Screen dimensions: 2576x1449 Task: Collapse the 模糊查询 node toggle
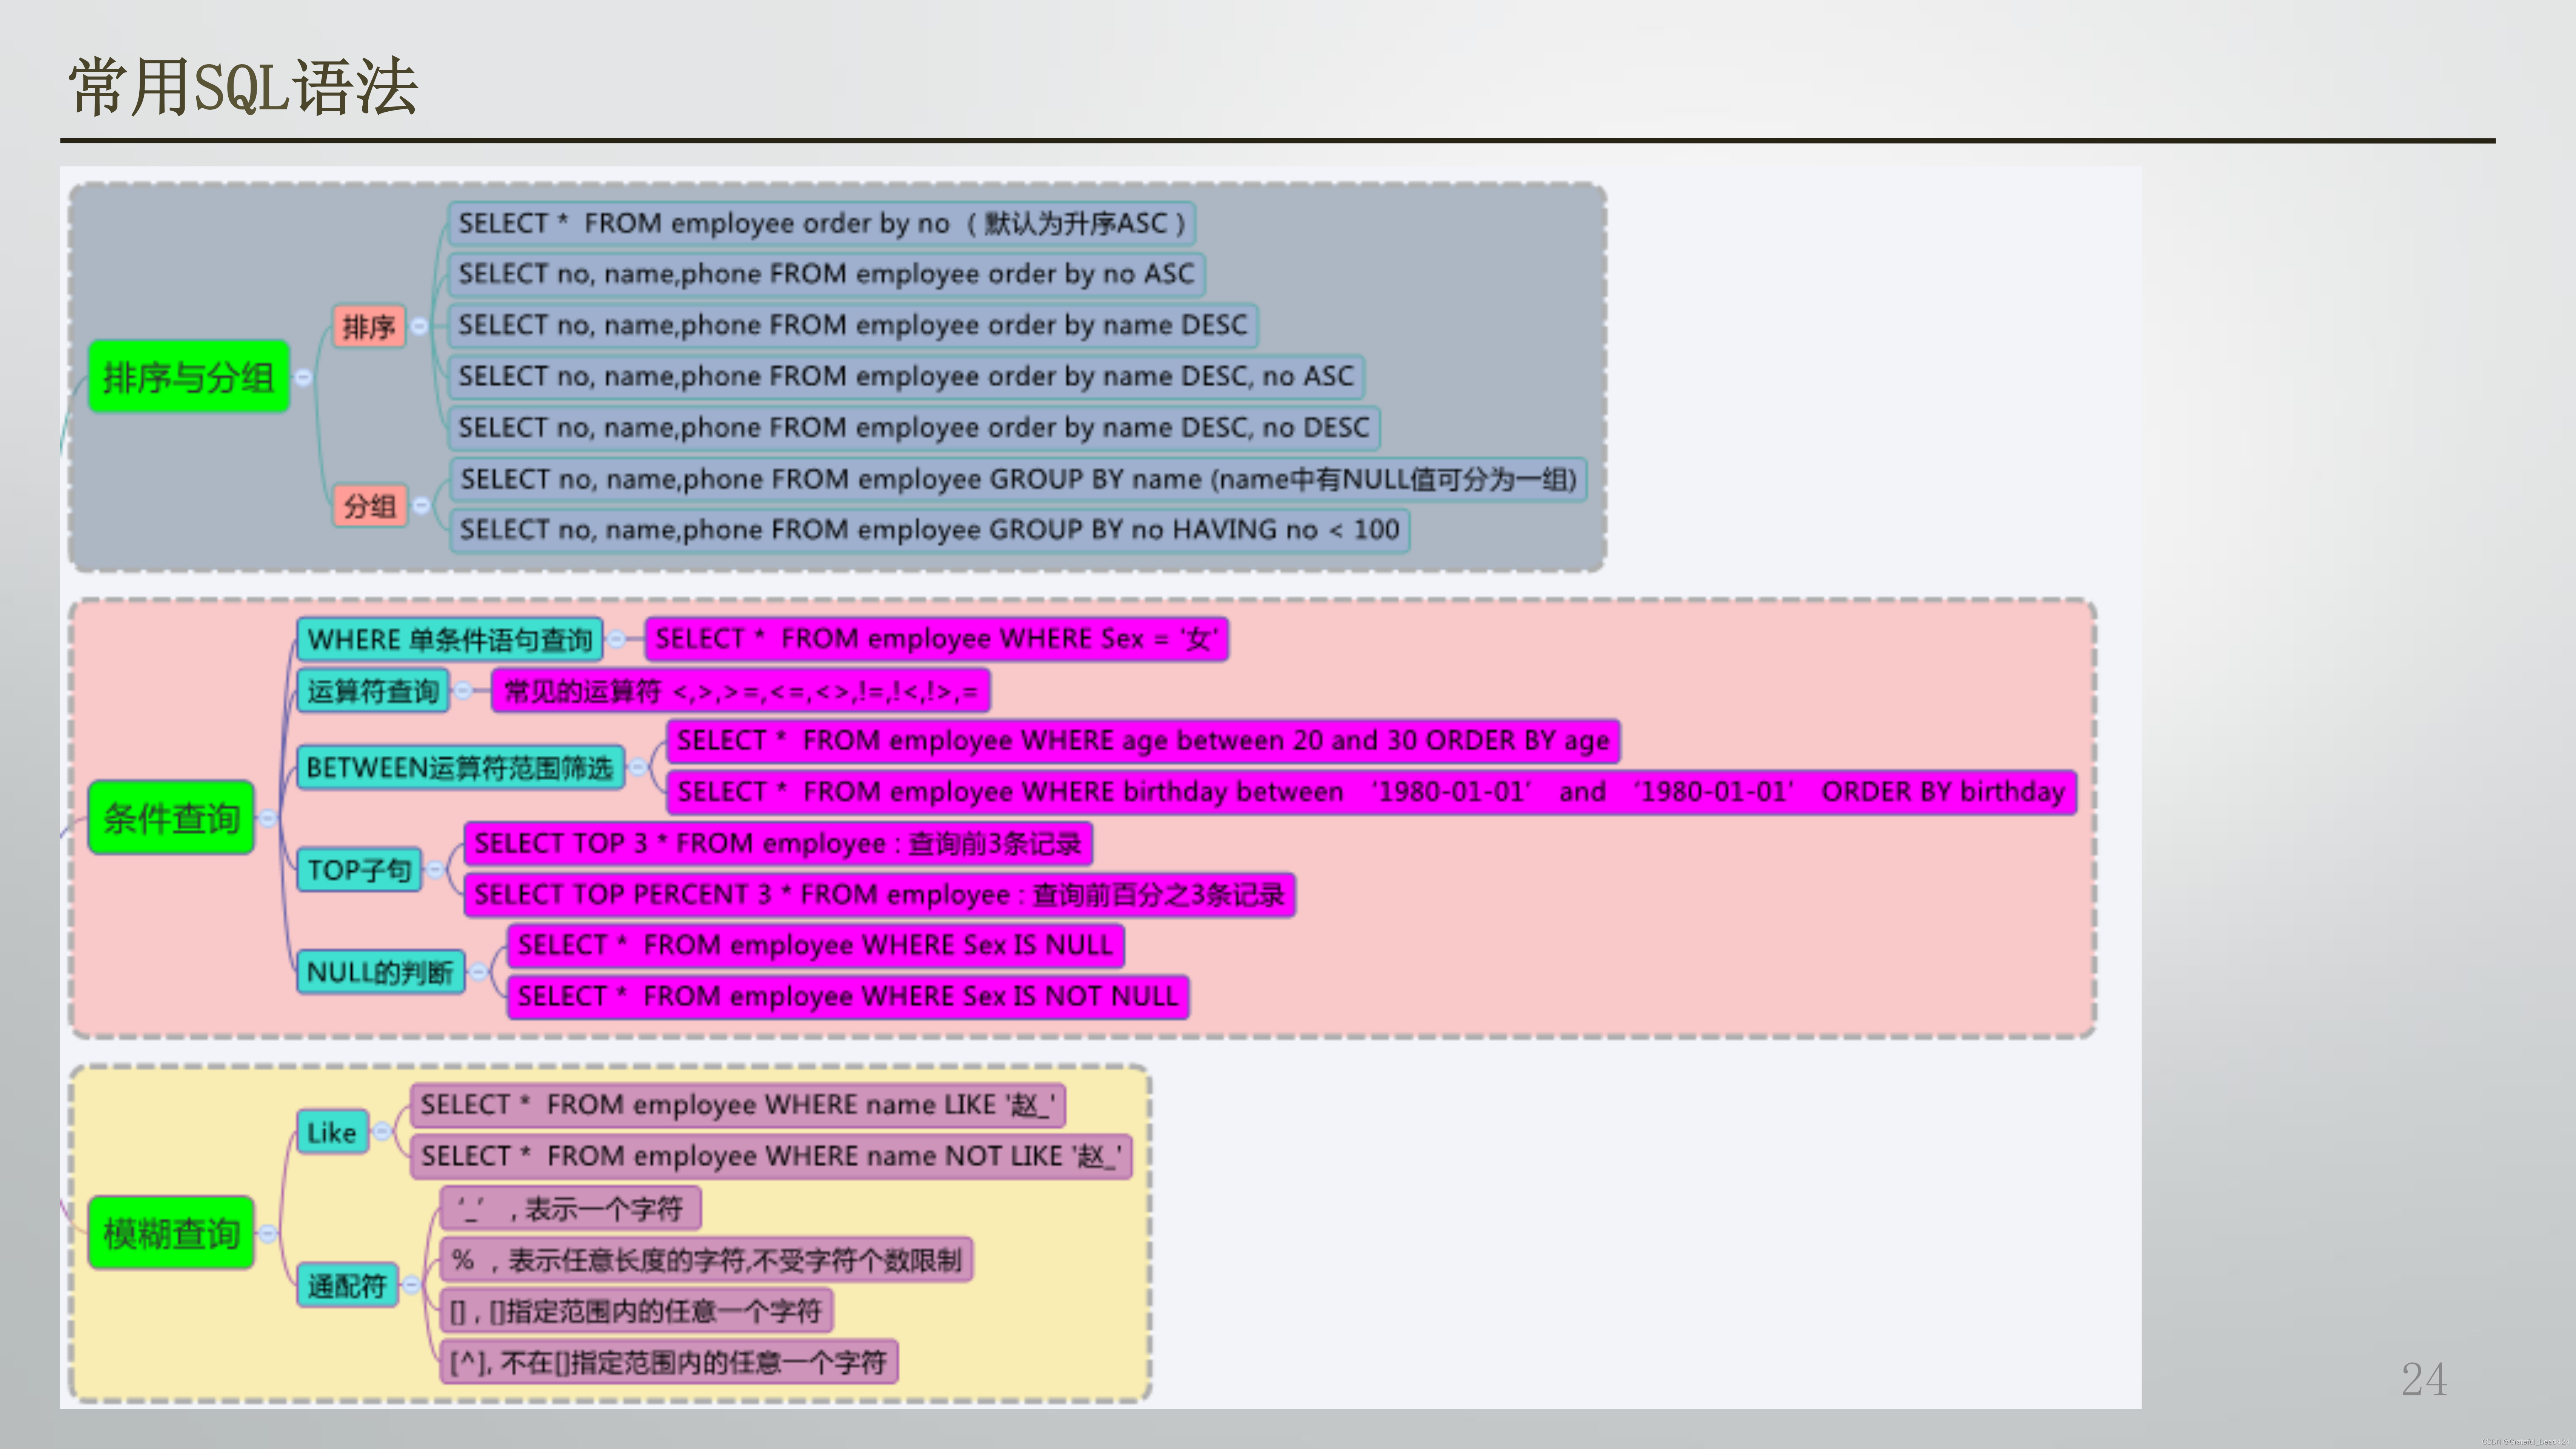click(268, 1233)
